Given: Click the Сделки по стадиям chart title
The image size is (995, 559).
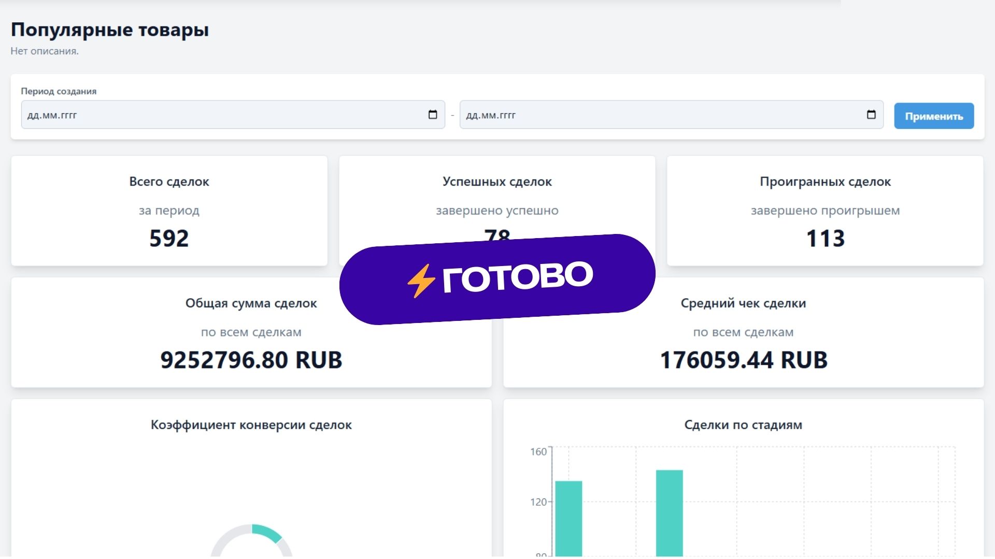Looking at the screenshot, I should click(743, 425).
